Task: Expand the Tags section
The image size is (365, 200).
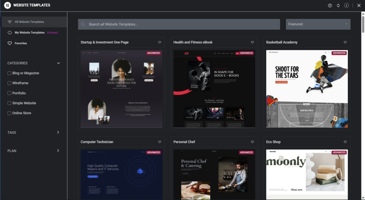Action: [x=58, y=132]
